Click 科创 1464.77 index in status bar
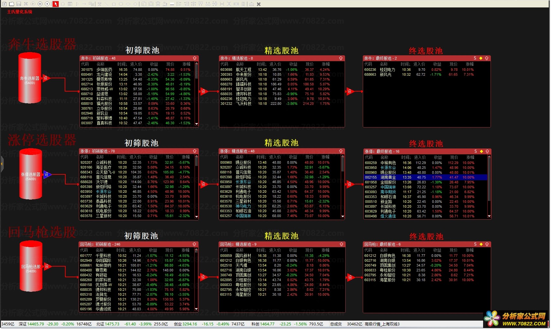 click(263, 324)
